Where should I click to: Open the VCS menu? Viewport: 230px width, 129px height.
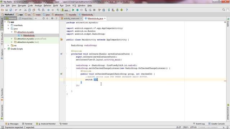pos(74,6)
